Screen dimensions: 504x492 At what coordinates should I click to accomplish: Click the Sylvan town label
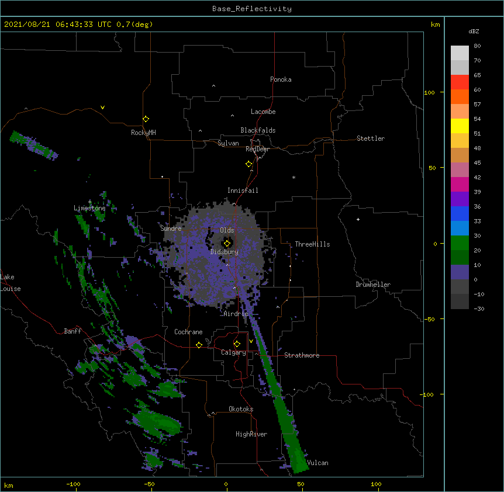pos(228,143)
